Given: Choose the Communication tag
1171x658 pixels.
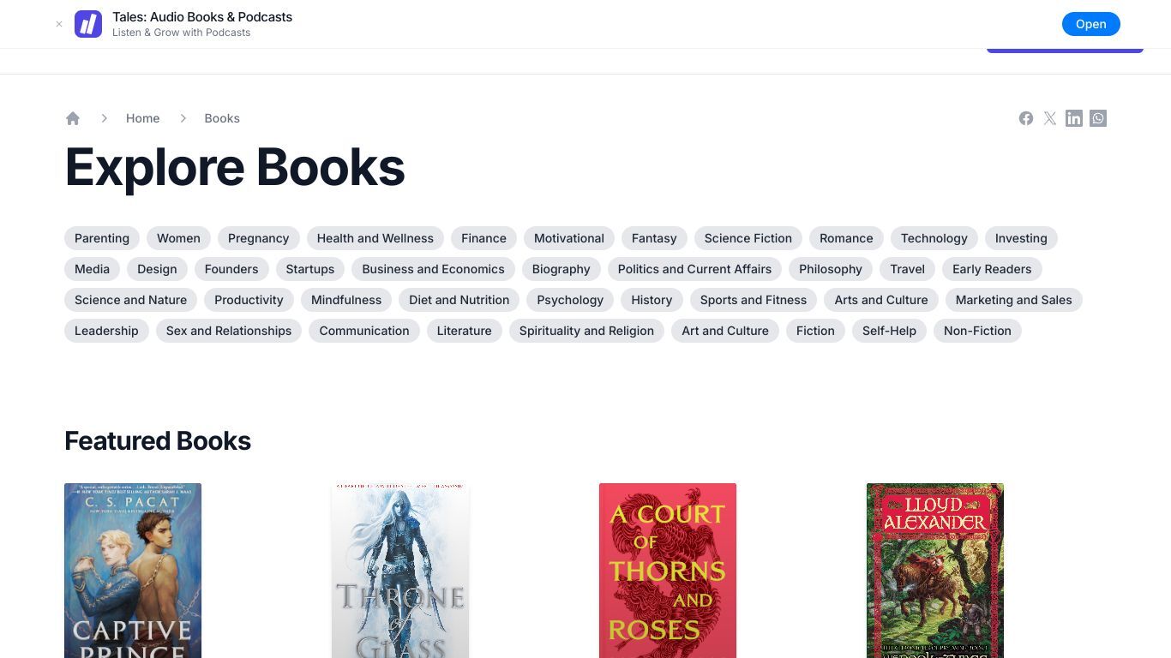Looking at the screenshot, I should [x=364, y=331].
